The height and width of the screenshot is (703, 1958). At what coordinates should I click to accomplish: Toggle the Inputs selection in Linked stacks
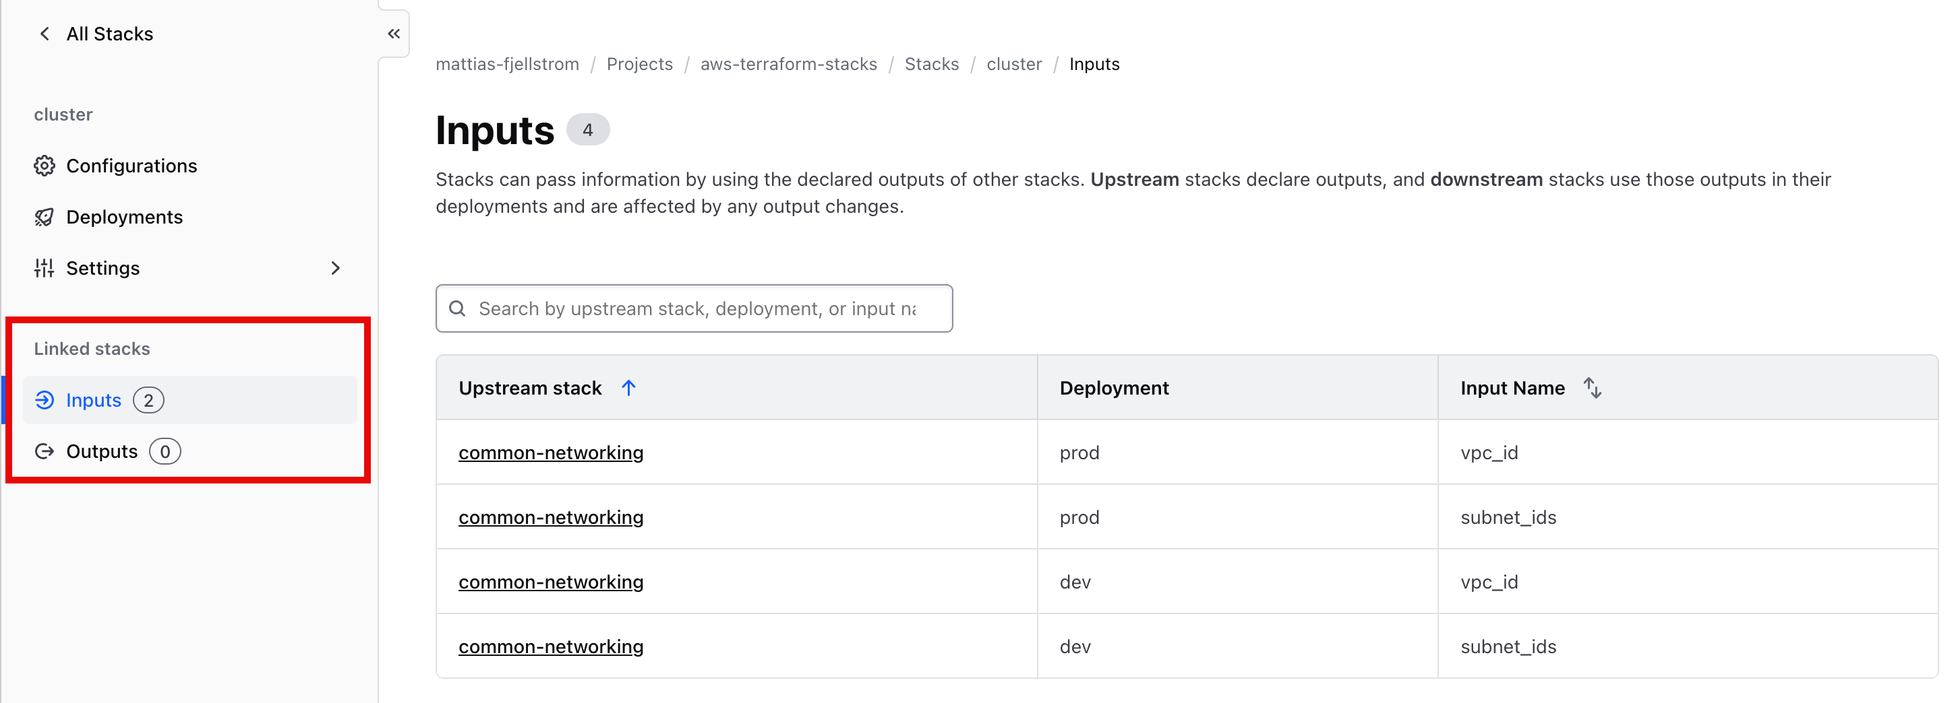coord(93,400)
